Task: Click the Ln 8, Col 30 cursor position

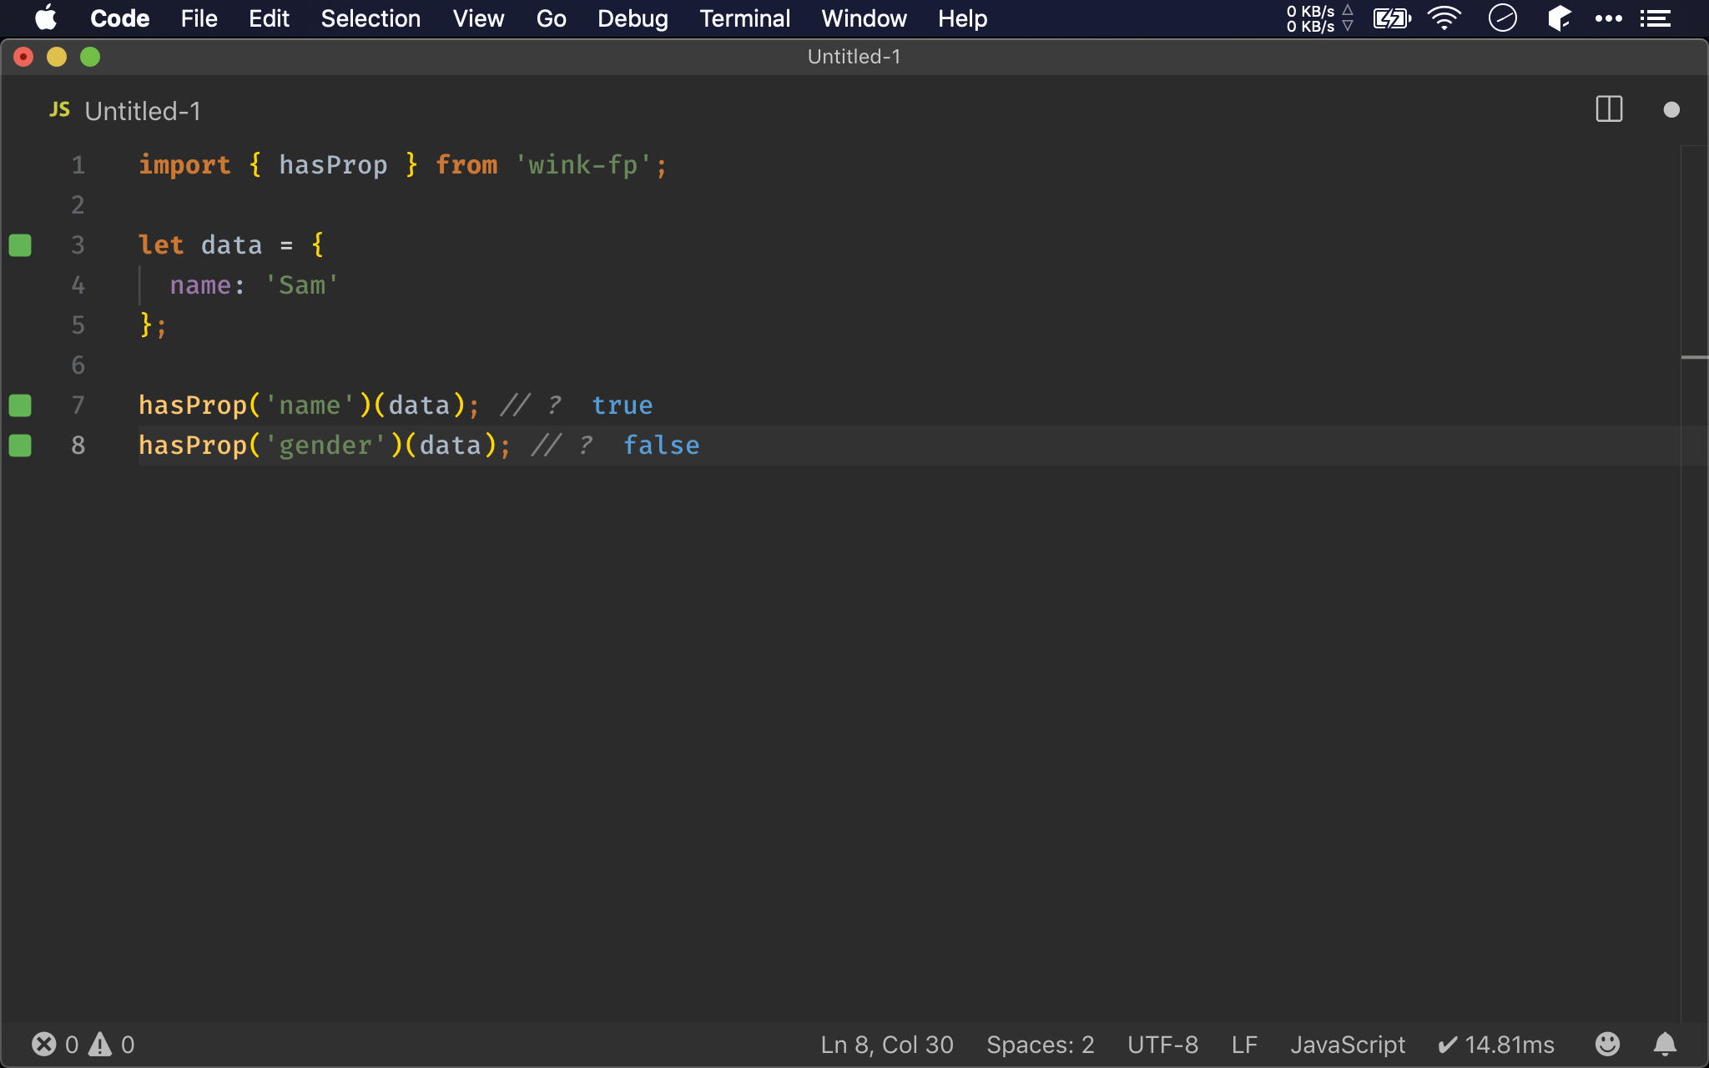Action: [887, 1045]
